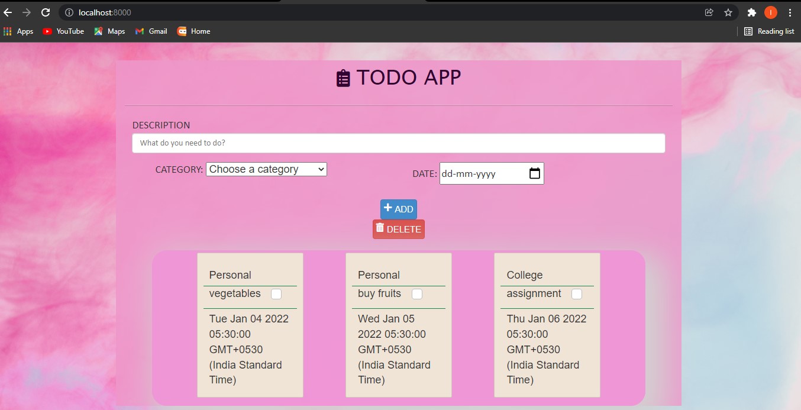
Task: Click the clipboard icon beside TODO APP
Action: pos(343,78)
